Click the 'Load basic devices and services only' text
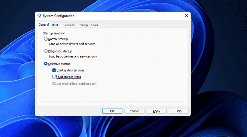The width and height of the screenshot is (247, 137). 73,56
